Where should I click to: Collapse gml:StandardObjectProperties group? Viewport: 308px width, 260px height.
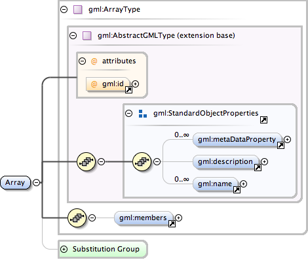129,113
